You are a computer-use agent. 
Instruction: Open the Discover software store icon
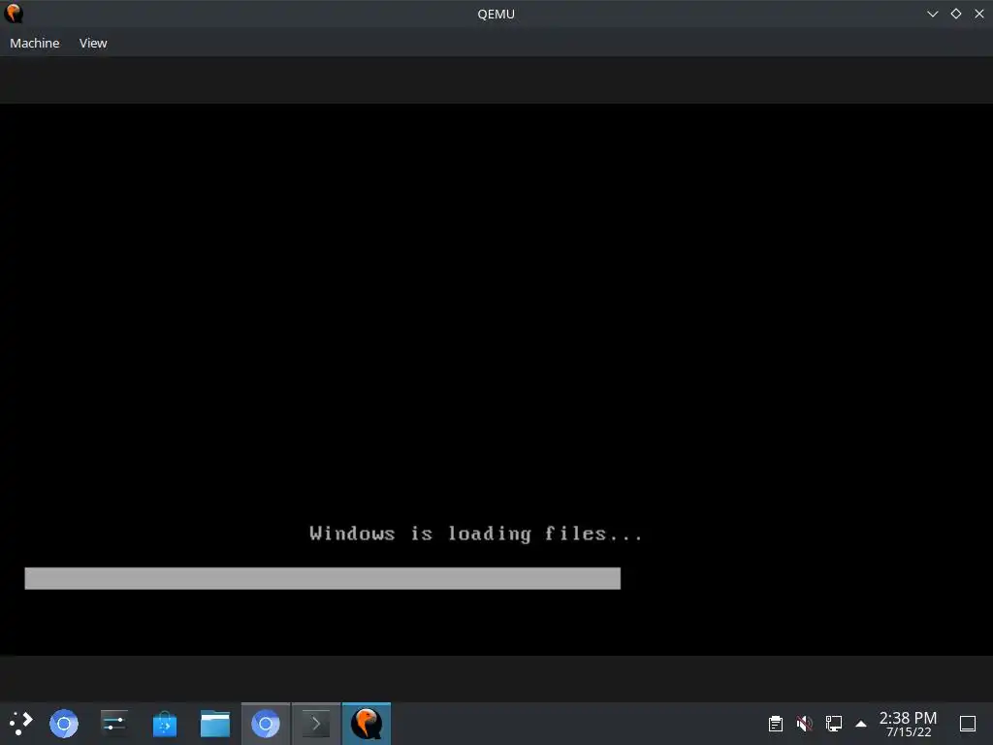pos(165,724)
